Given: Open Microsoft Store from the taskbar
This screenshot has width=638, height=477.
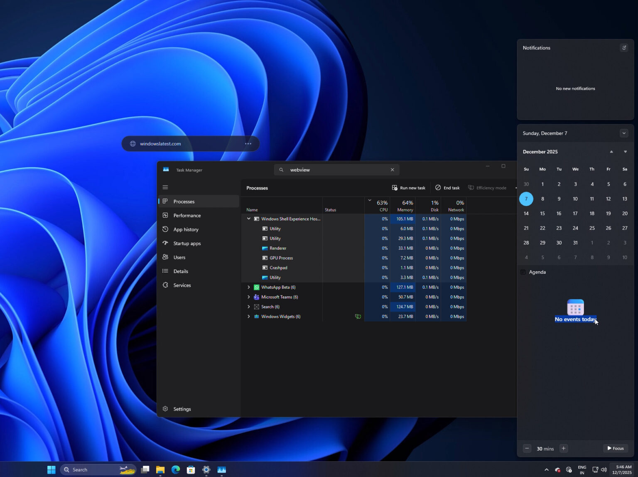Looking at the screenshot, I should (191, 470).
